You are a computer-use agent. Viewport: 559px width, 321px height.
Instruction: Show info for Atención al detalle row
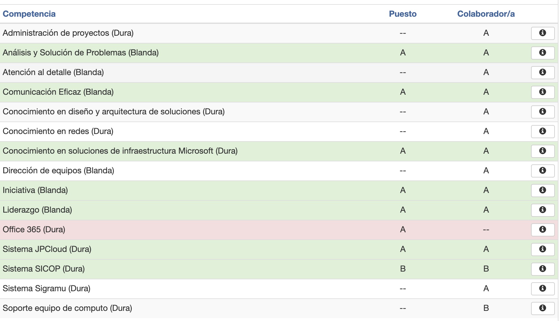pos(542,72)
